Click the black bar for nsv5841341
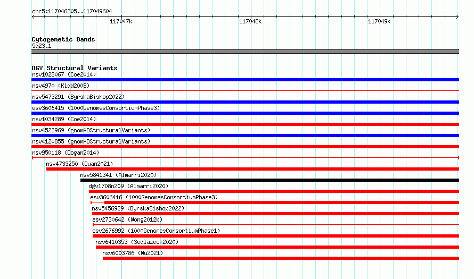 269,180
